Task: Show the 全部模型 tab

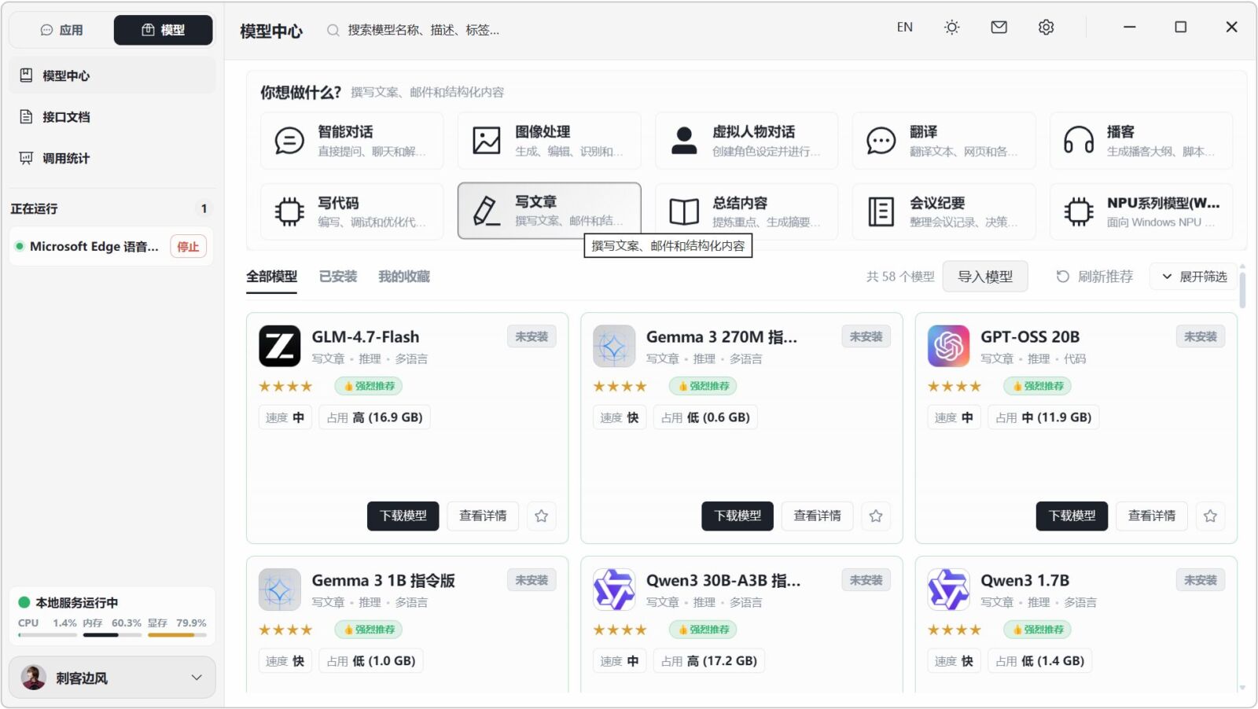Action: point(272,277)
